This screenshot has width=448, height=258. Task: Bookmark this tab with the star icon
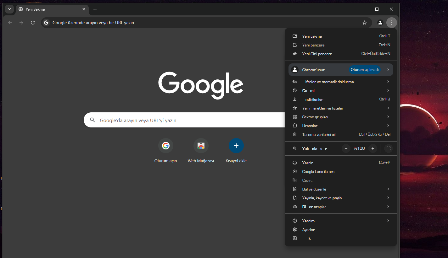[x=365, y=23]
